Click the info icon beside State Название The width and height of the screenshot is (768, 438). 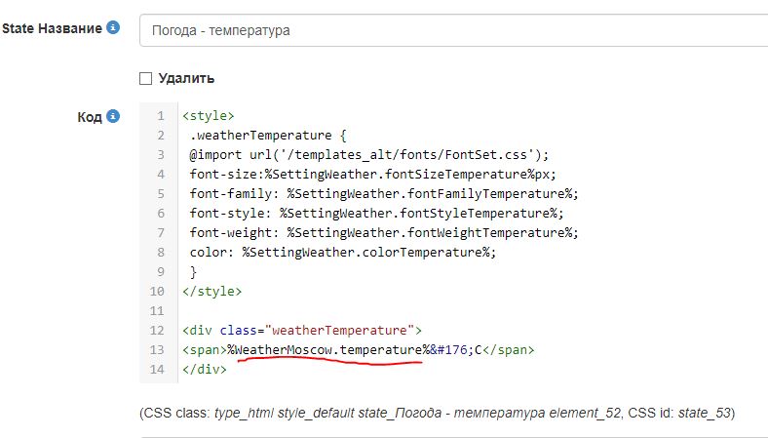(114, 28)
